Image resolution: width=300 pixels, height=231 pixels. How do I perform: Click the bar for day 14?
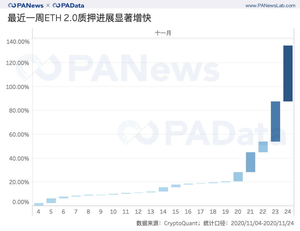163,189
